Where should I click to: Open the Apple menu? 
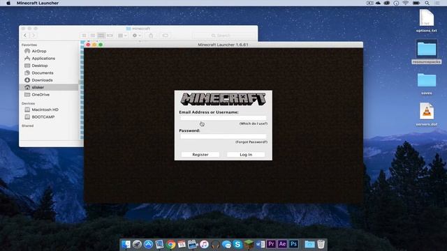click(x=8, y=3)
